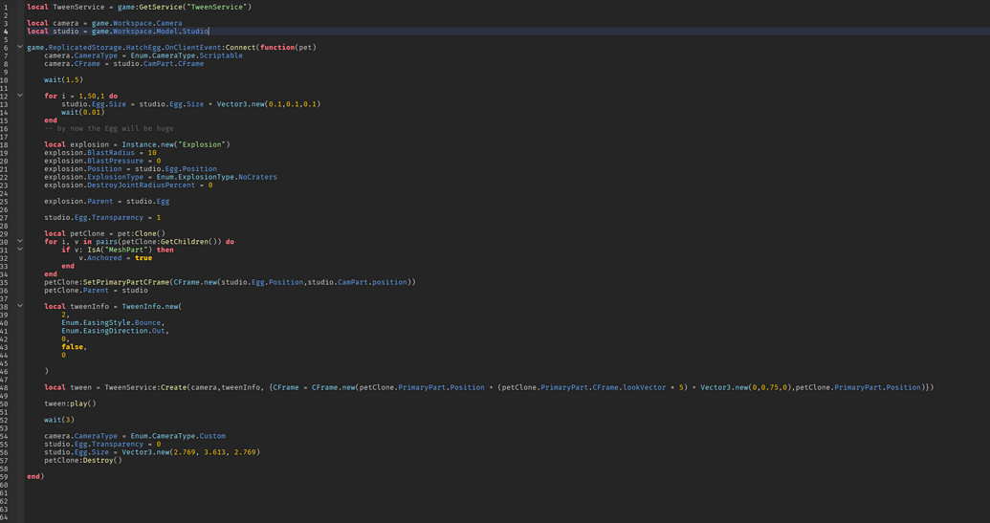Click the TweenService GetService line

(x=139, y=7)
